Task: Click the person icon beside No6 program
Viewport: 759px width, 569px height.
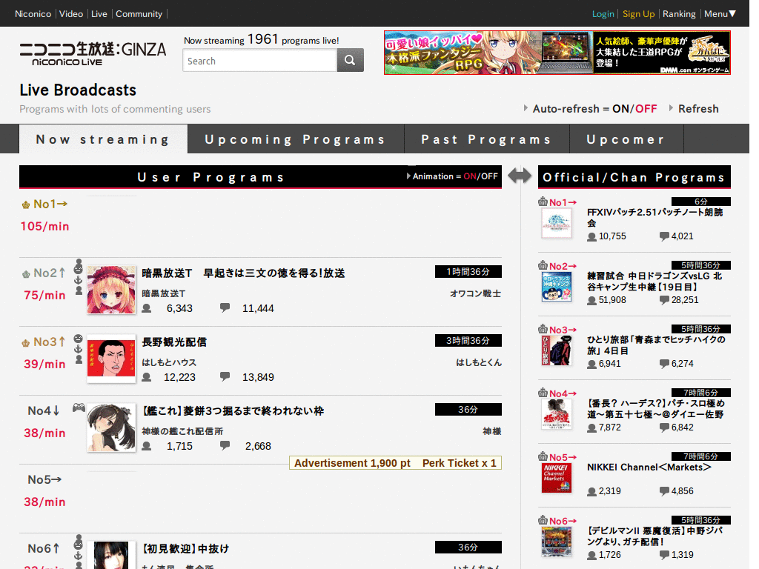Action: (x=79, y=565)
